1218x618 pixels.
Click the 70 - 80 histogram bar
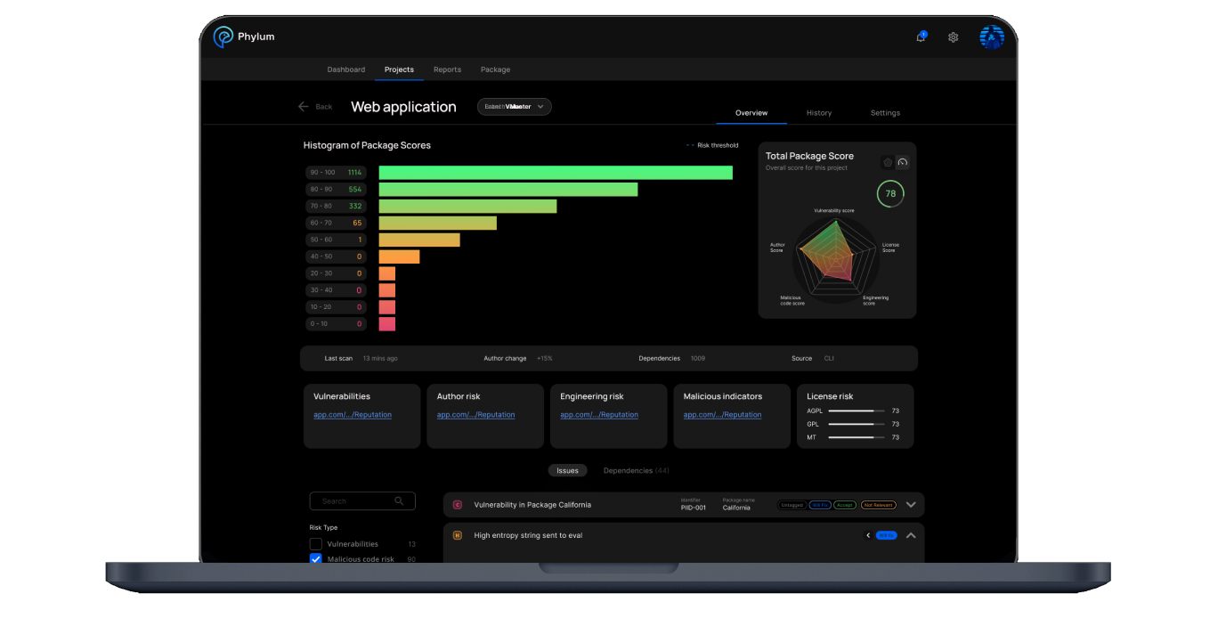[467, 207]
